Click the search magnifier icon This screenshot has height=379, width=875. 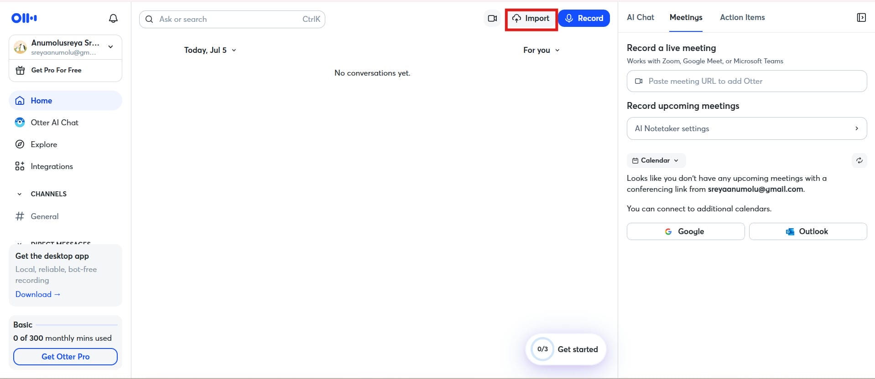(149, 19)
